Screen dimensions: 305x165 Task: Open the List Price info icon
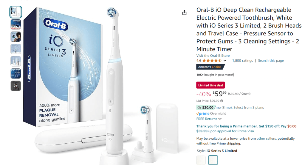tap(222, 101)
